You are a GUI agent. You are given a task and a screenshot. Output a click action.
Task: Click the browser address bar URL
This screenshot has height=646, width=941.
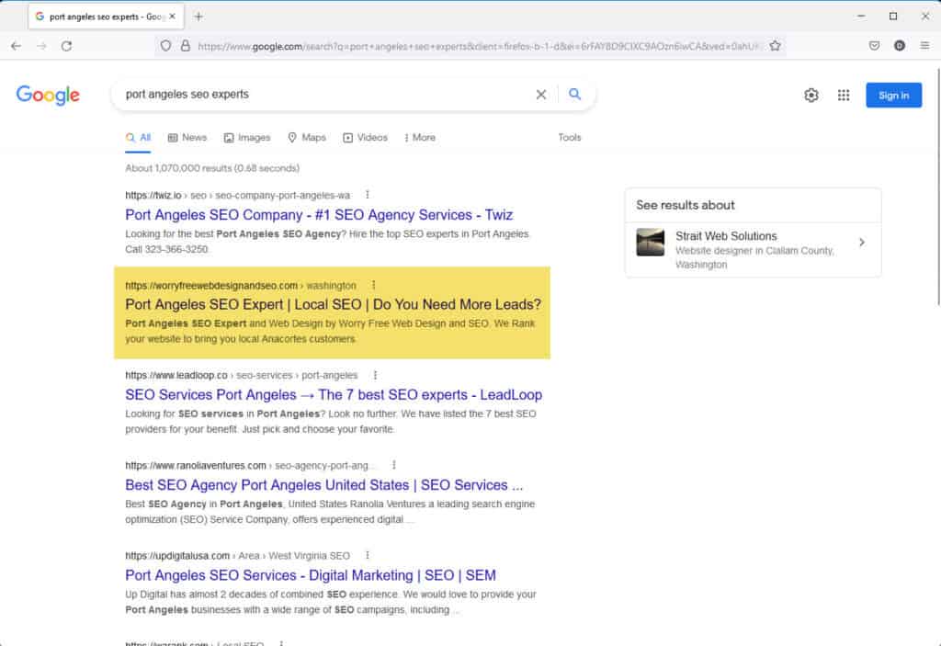(x=477, y=46)
